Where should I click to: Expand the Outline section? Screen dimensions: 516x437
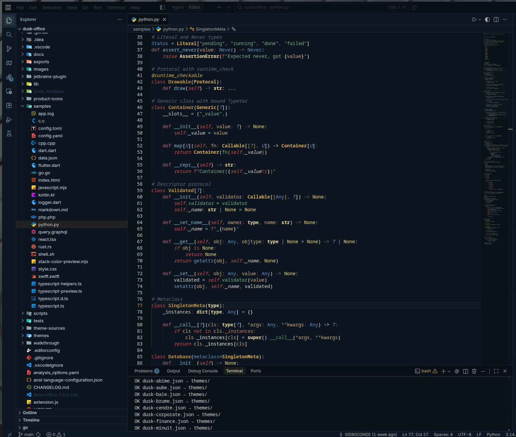(72, 413)
